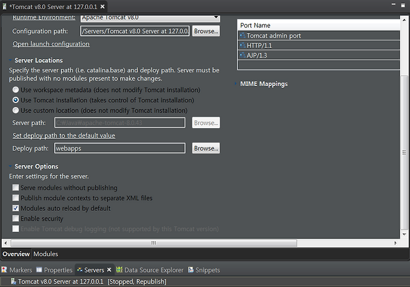Click the HTTP/1.1 port icon
The width and height of the screenshot is (410, 287).
pyautogui.click(x=243, y=45)
